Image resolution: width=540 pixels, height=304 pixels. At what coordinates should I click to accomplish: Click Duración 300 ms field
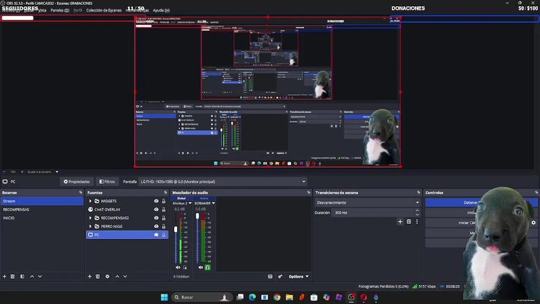click(x=375, y=213)
